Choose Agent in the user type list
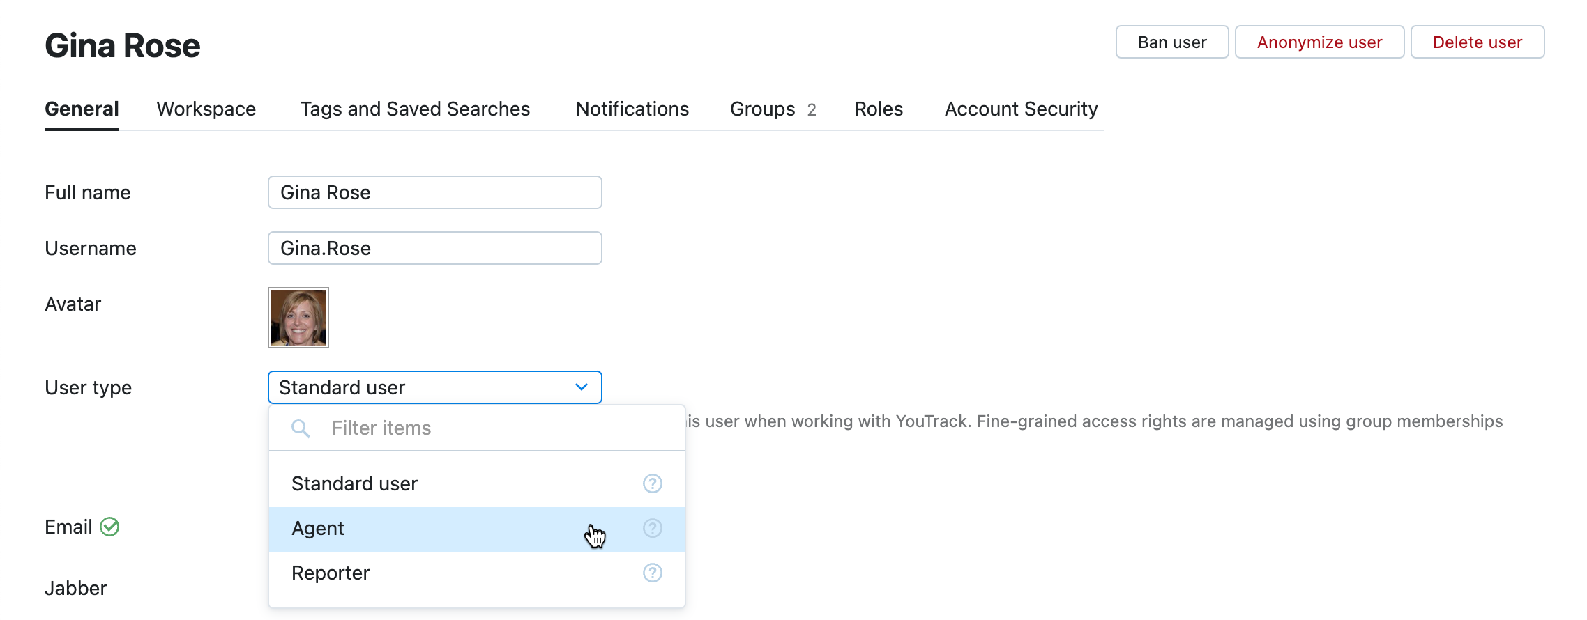 318,529
